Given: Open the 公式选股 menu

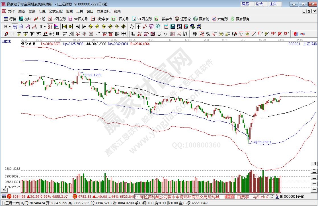Looking at the screenshot, I should tap(56, 11).
